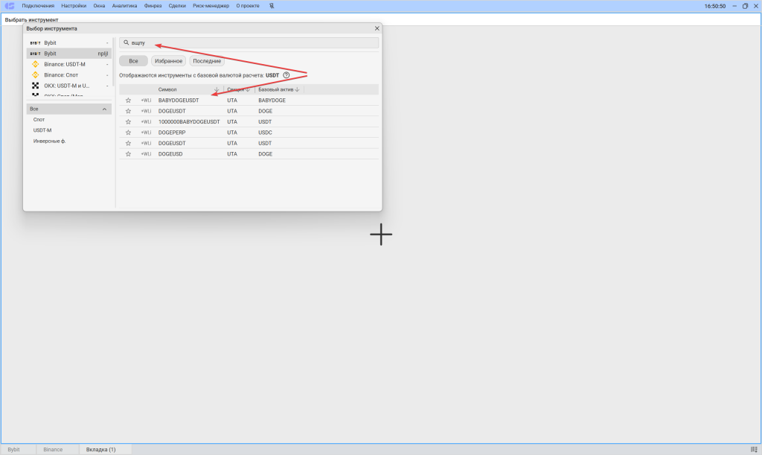
Task: Click the application logo icon in the menu bar
Action: (9, 6)
